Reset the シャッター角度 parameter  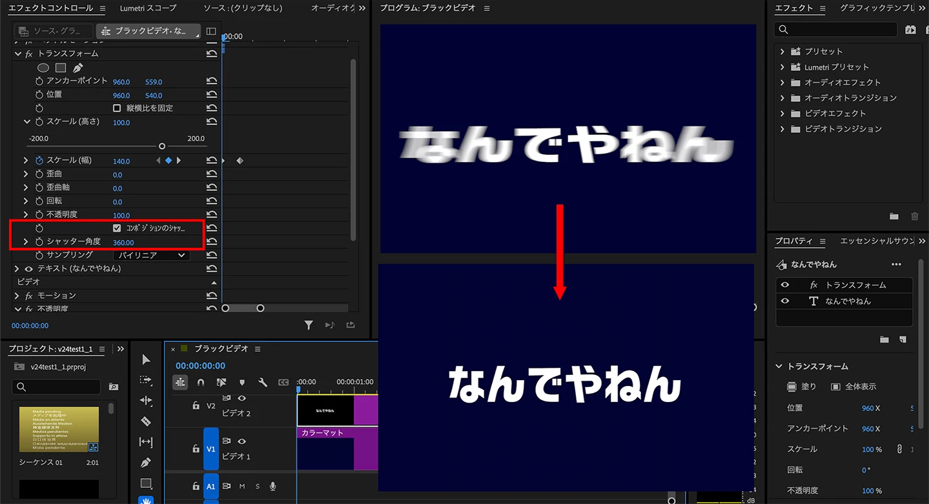[x=212, y=242]
